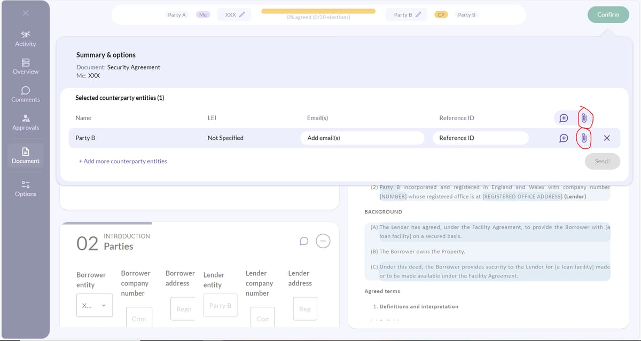The width and height of the screenshot is (641, 341).
Task: Select the Document tab in sidebar
Action: tap(26, 155)
